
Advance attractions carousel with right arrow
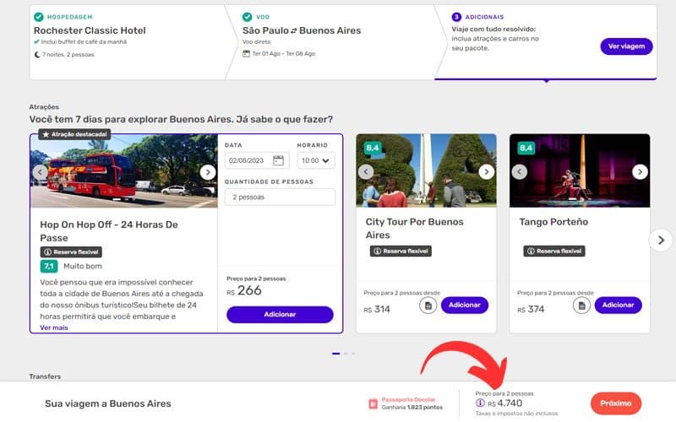pyautogui.click(x=661, y=241)
